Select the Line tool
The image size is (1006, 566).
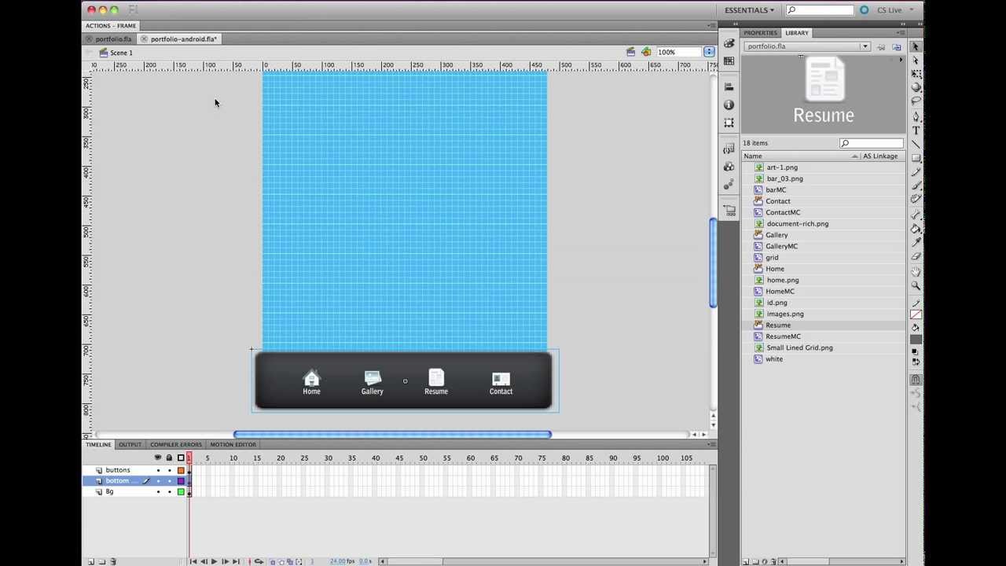coord(916,145)
